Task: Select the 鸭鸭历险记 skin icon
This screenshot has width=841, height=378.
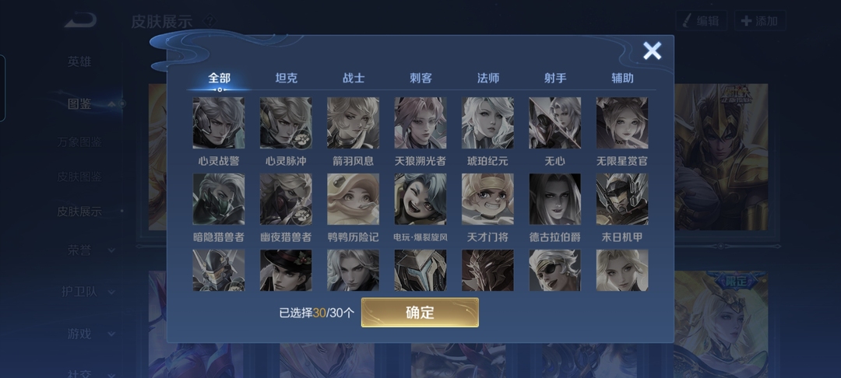Action: [x=354, y=198]
